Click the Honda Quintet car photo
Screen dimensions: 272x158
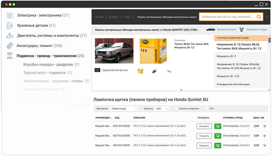114,51
